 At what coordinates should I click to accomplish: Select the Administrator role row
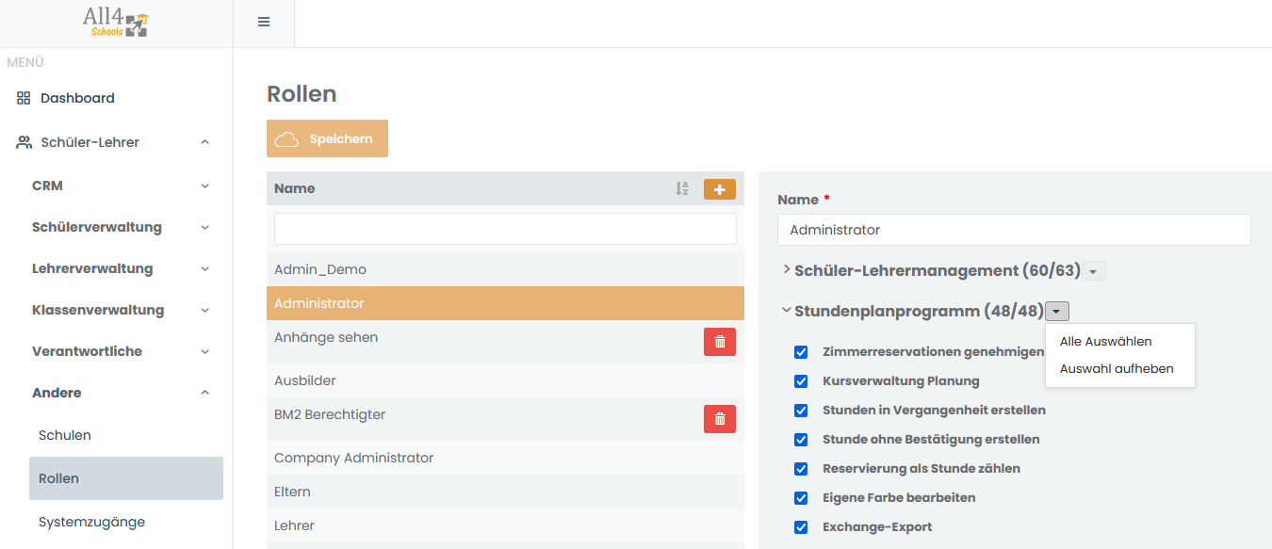pyautogui.click(x=505, y=303)
